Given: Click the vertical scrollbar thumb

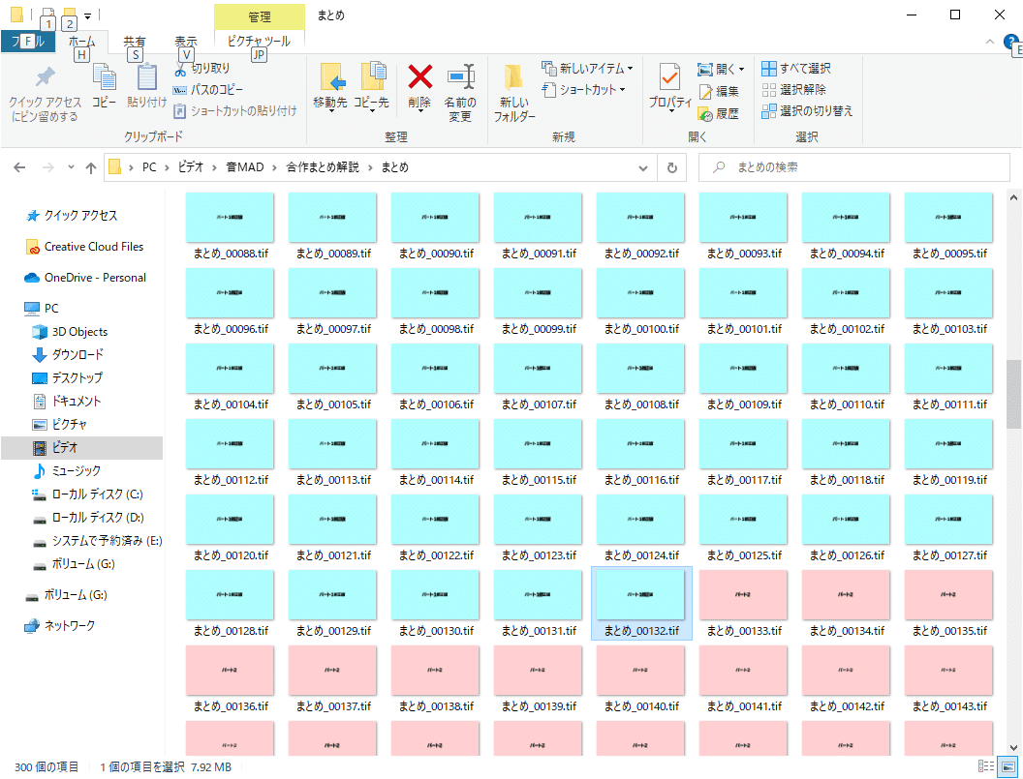Looking at the screenshot, I should point(1013,394).
